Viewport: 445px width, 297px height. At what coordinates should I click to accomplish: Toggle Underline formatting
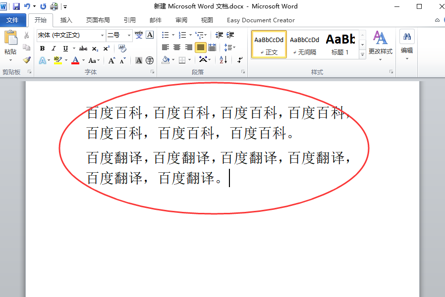(65, 49)
